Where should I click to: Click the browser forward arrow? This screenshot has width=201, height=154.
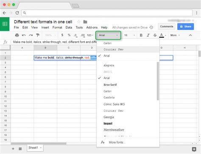11,13
